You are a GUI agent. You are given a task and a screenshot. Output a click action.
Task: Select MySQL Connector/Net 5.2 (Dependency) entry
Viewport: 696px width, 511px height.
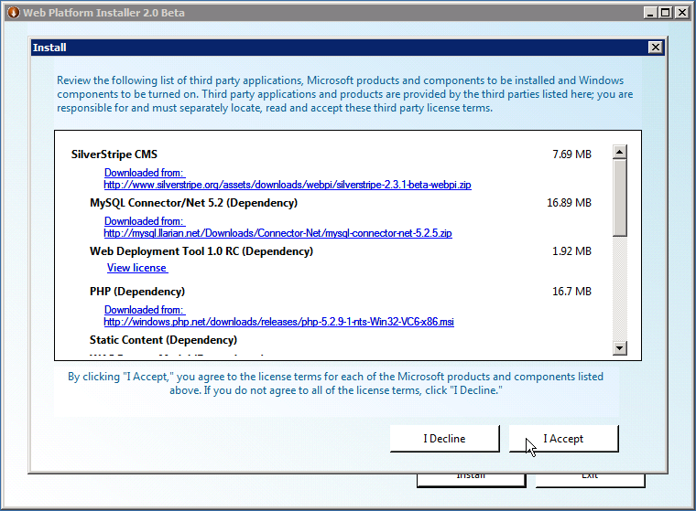coord(193,203)
